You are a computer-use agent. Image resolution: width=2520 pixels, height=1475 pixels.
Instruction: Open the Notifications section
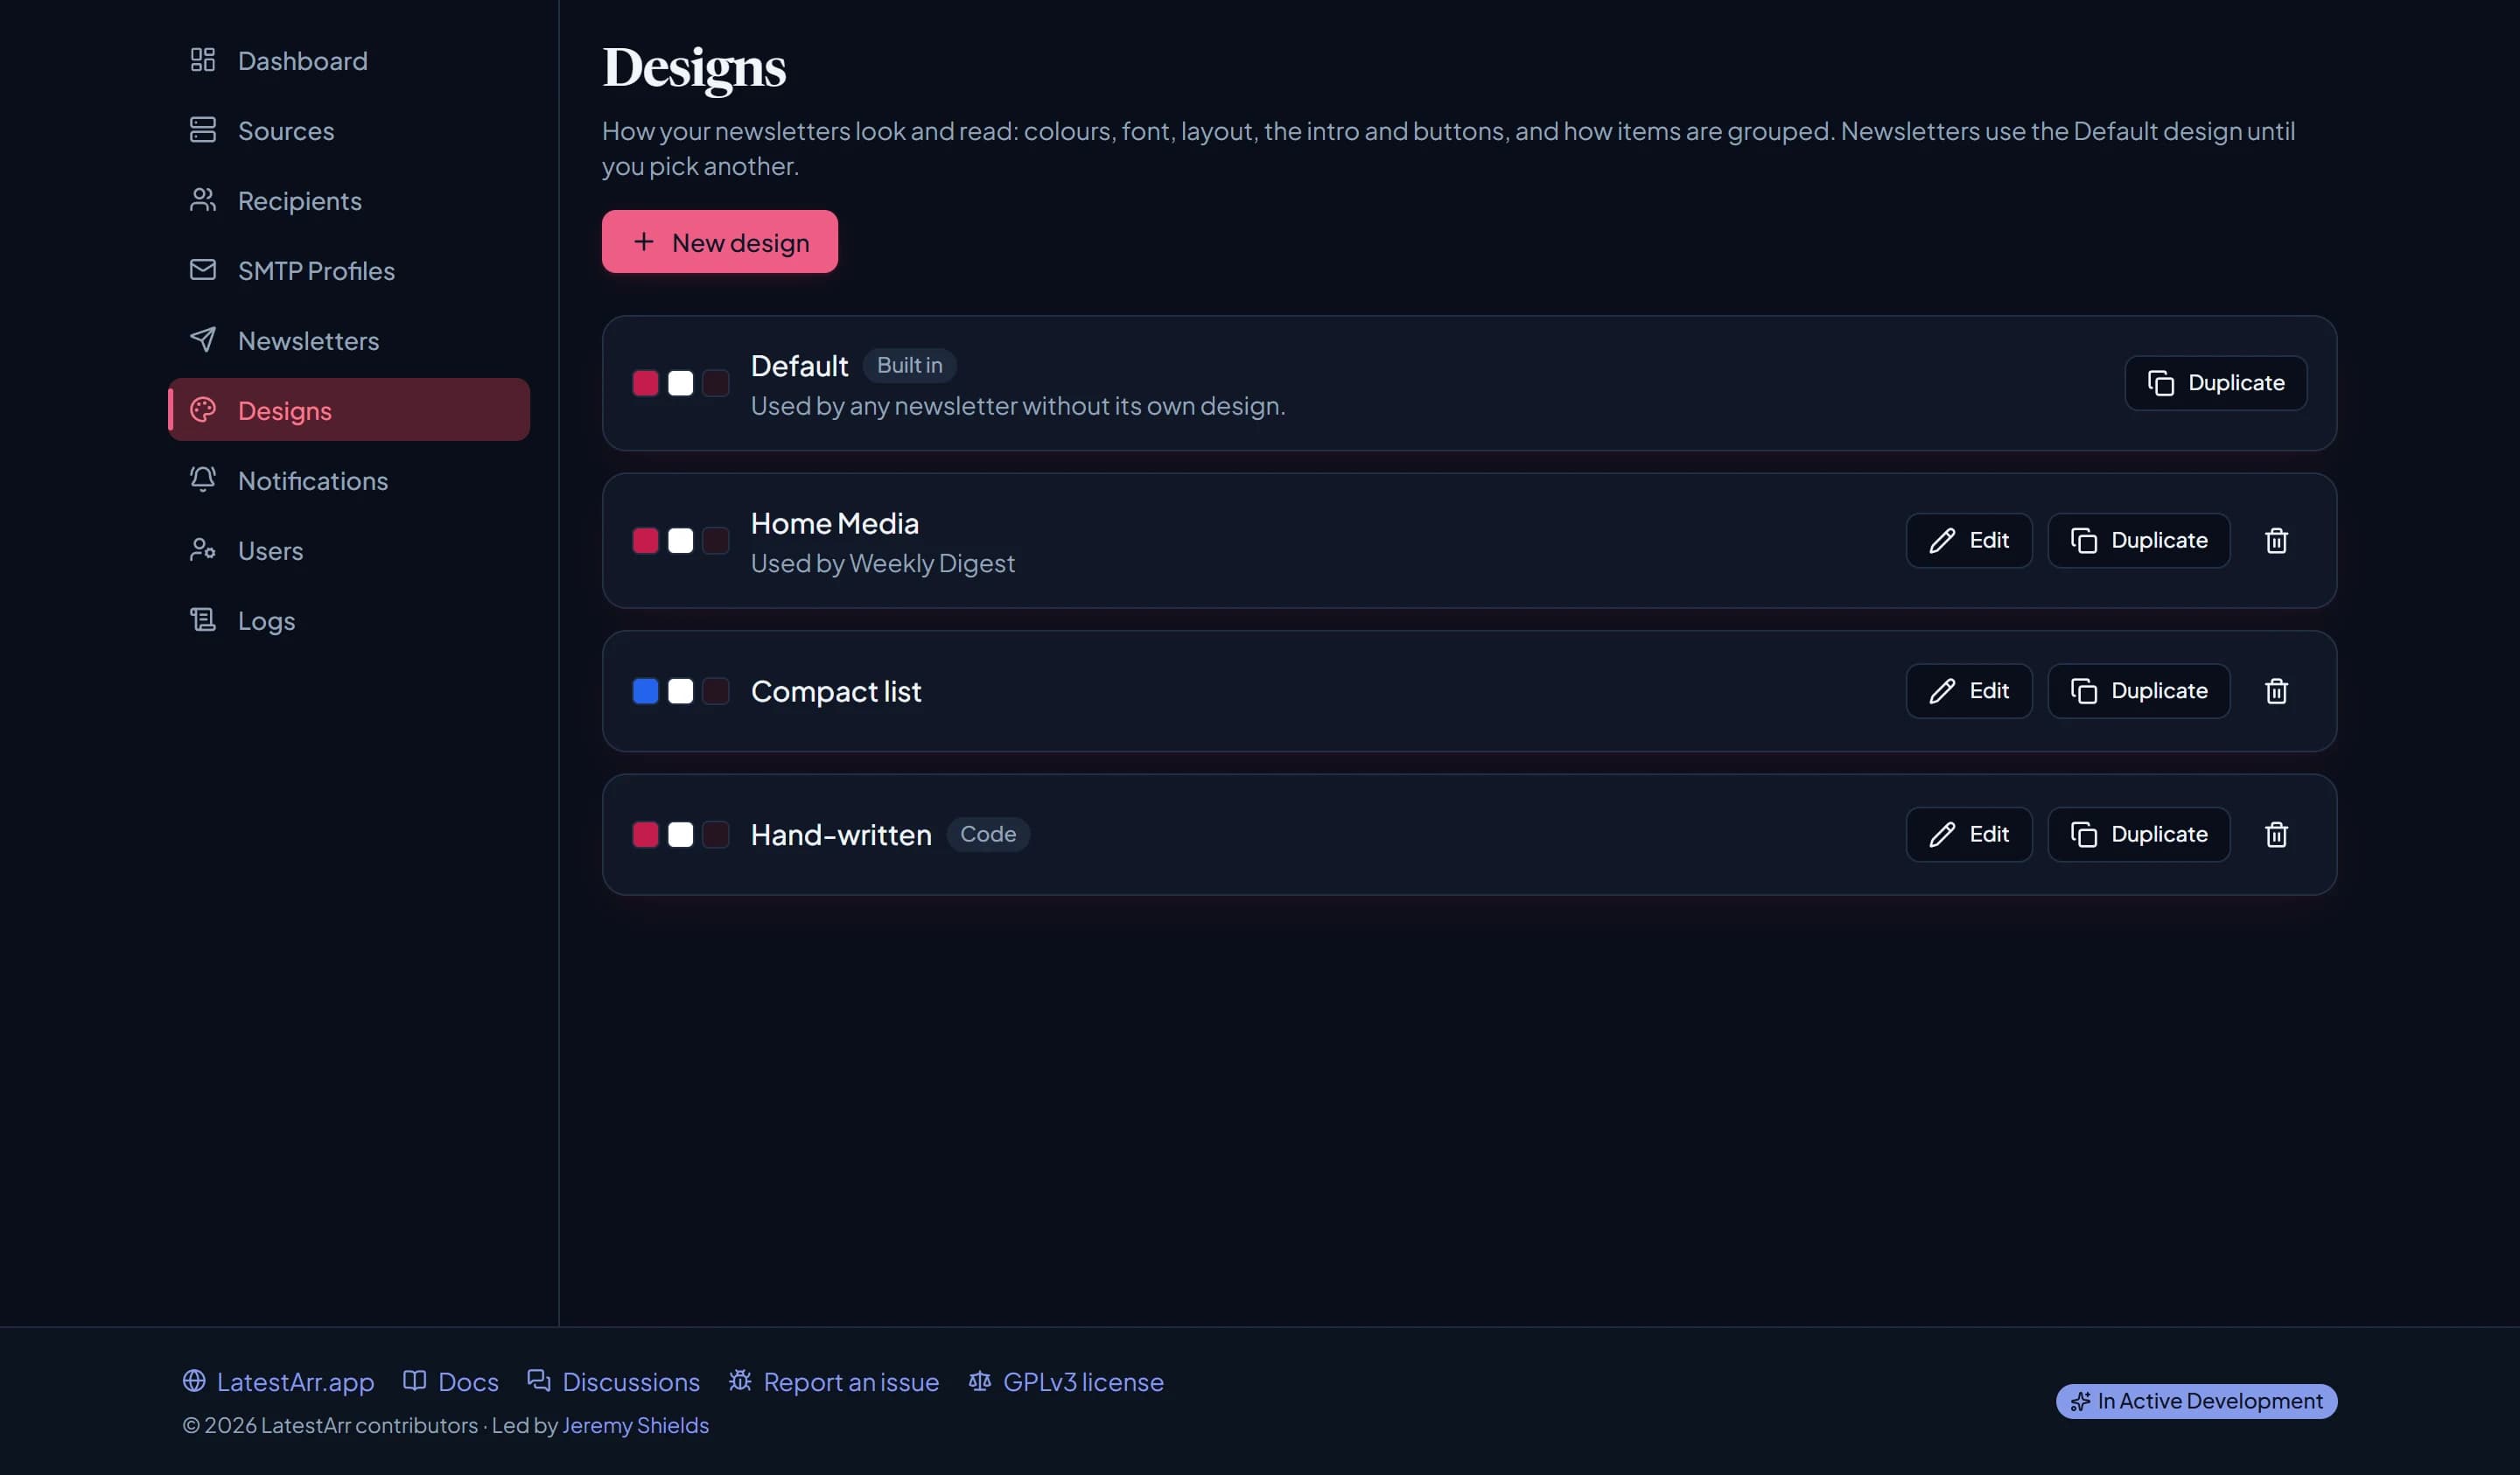point(349,480)
